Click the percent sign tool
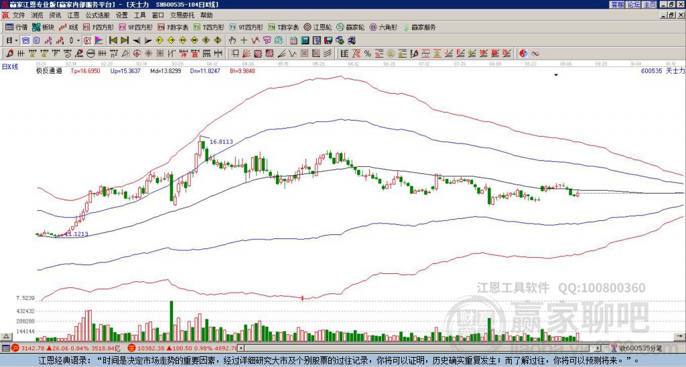The image size is (686, 367). [368, 54]
